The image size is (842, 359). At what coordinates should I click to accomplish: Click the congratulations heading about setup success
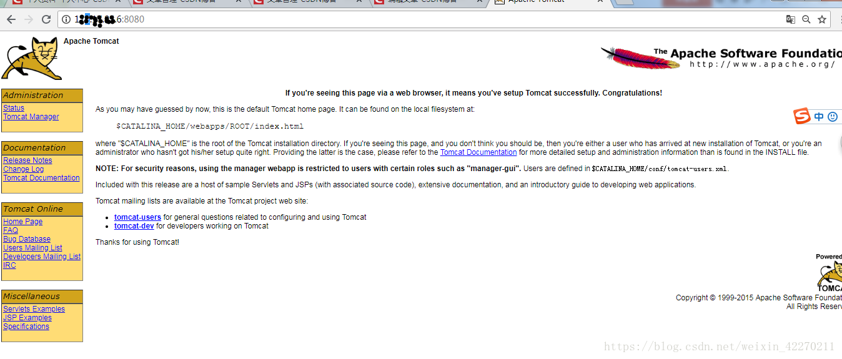click(473, 93)
